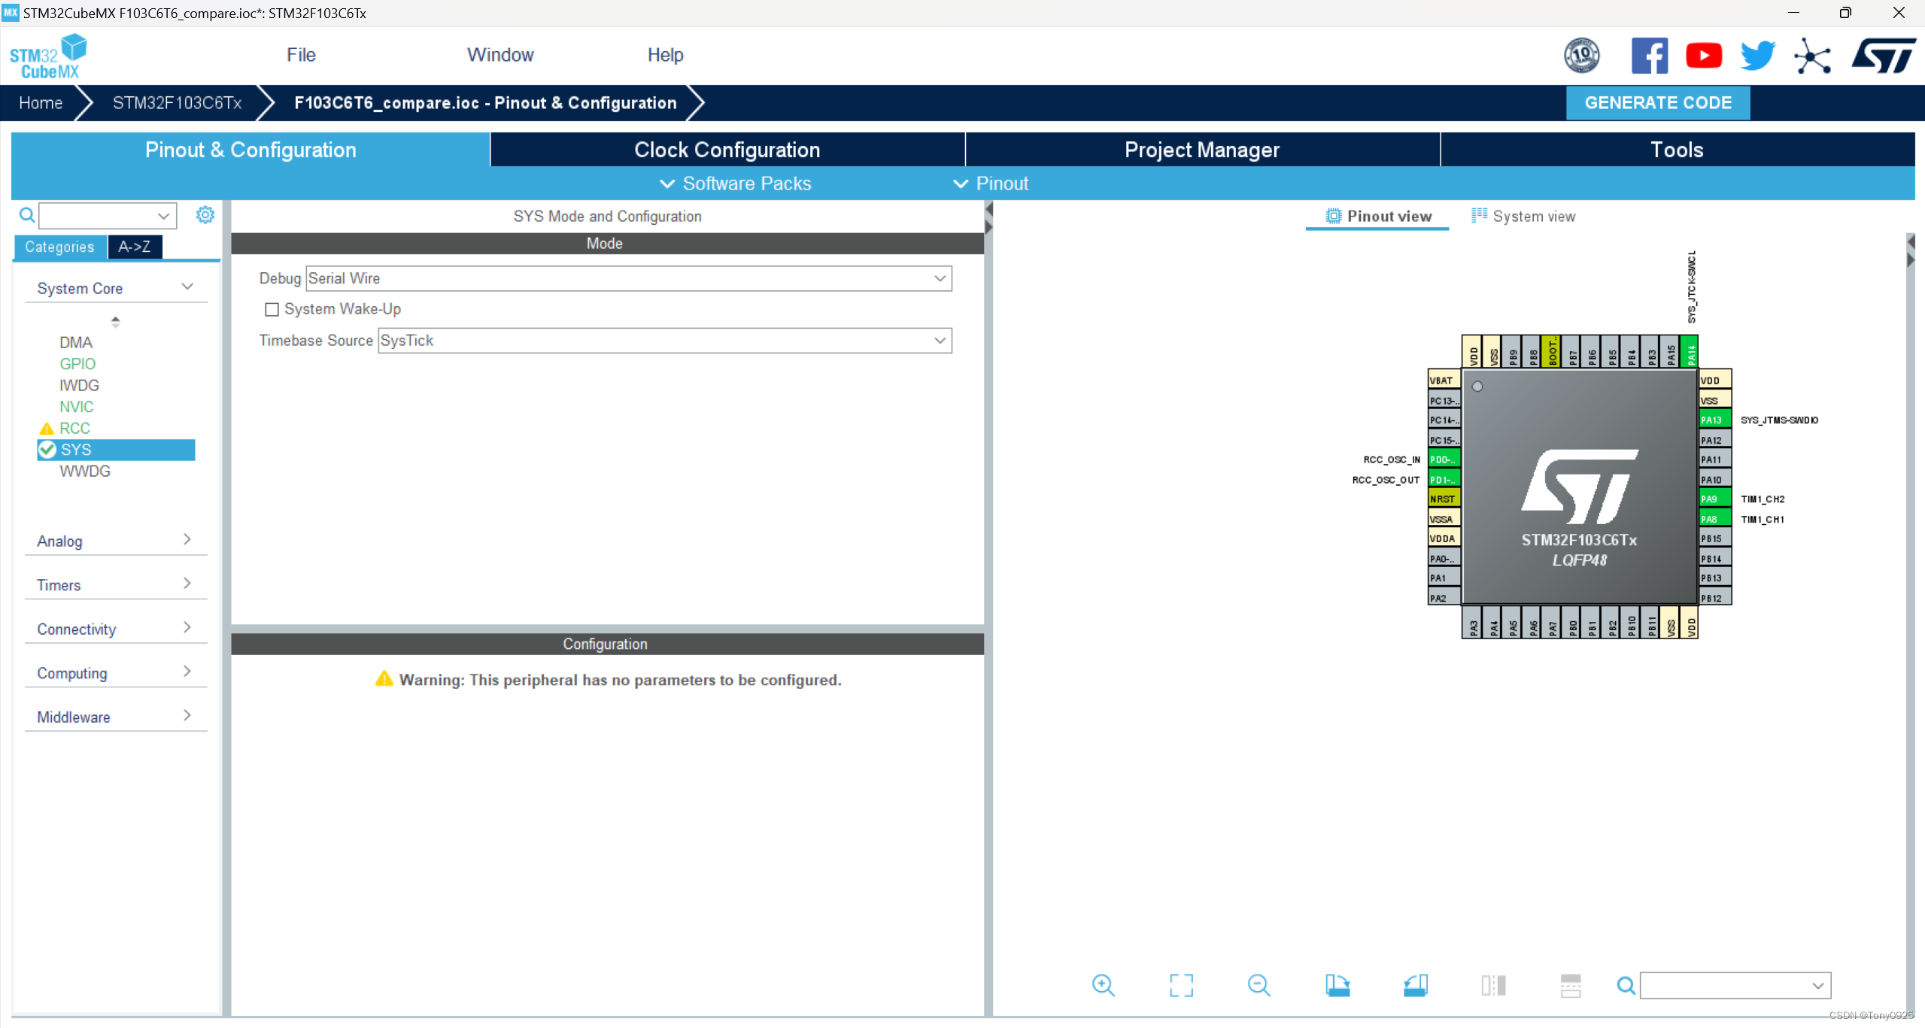This screenshot has height=1028, width=1925.
Task: Open the Twitter bird icon link
Action: coord(1757,56)
